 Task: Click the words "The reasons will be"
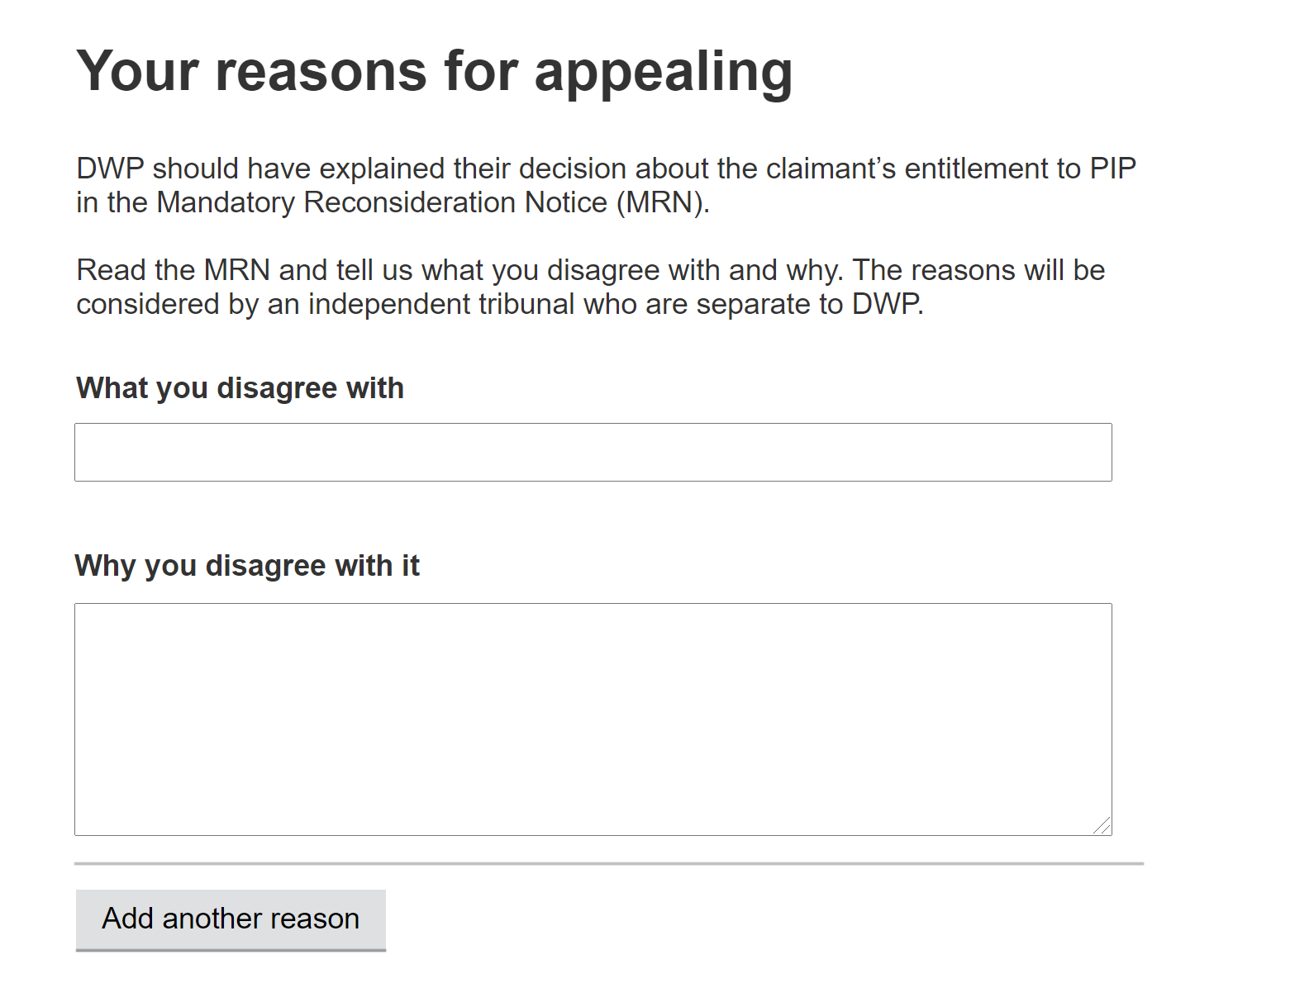click(978, 270)
